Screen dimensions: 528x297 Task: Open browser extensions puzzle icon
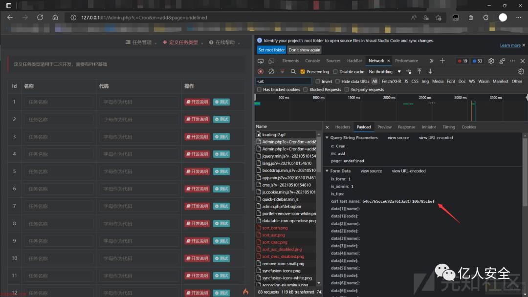point(485,18)
